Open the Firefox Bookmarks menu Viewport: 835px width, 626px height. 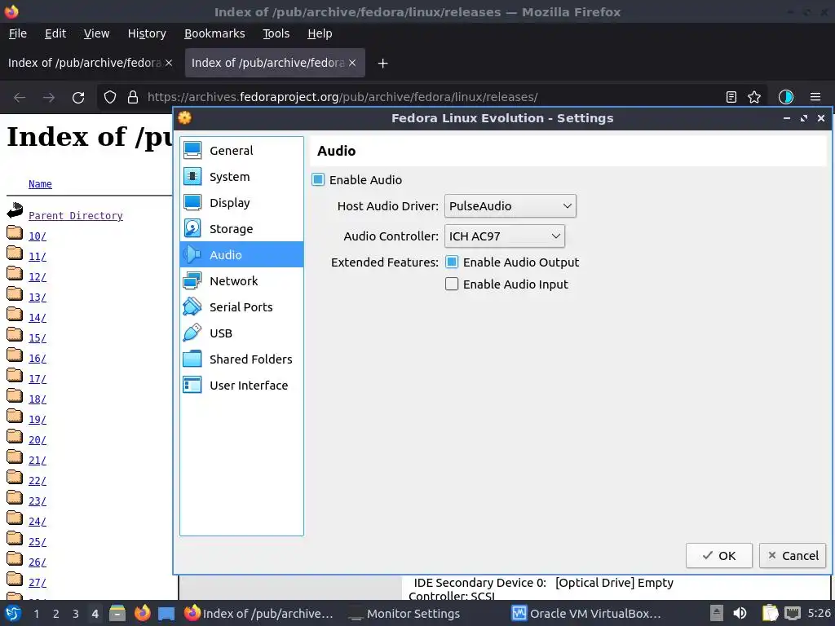[214, 33]
